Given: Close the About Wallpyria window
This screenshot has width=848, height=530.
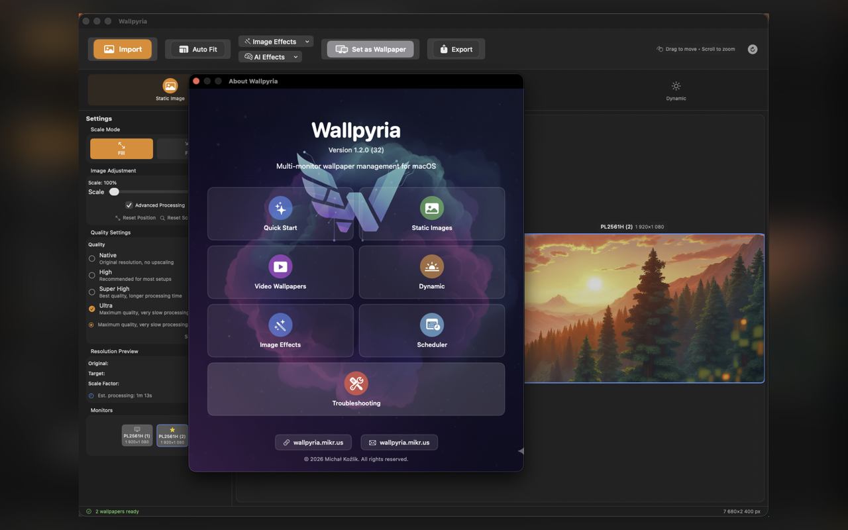Looking at the screenshot, I should tap(196, 81).
